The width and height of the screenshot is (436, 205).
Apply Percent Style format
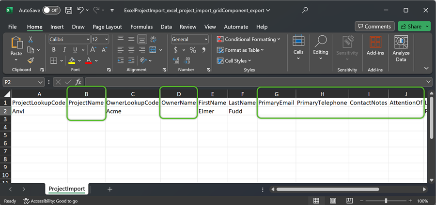(x=193, y=50)
